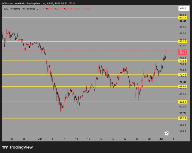Image resolution: width=192 pixels, height=153 pixels.
Task: Select the 77.02 price level label
Action: [182, 61]
